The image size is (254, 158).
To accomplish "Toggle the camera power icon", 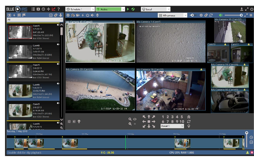I will coord(87,15).
